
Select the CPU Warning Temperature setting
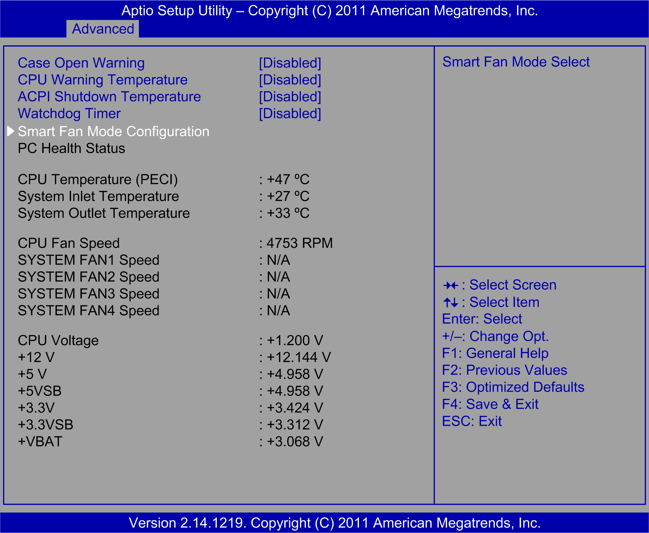tap(102, 80)
